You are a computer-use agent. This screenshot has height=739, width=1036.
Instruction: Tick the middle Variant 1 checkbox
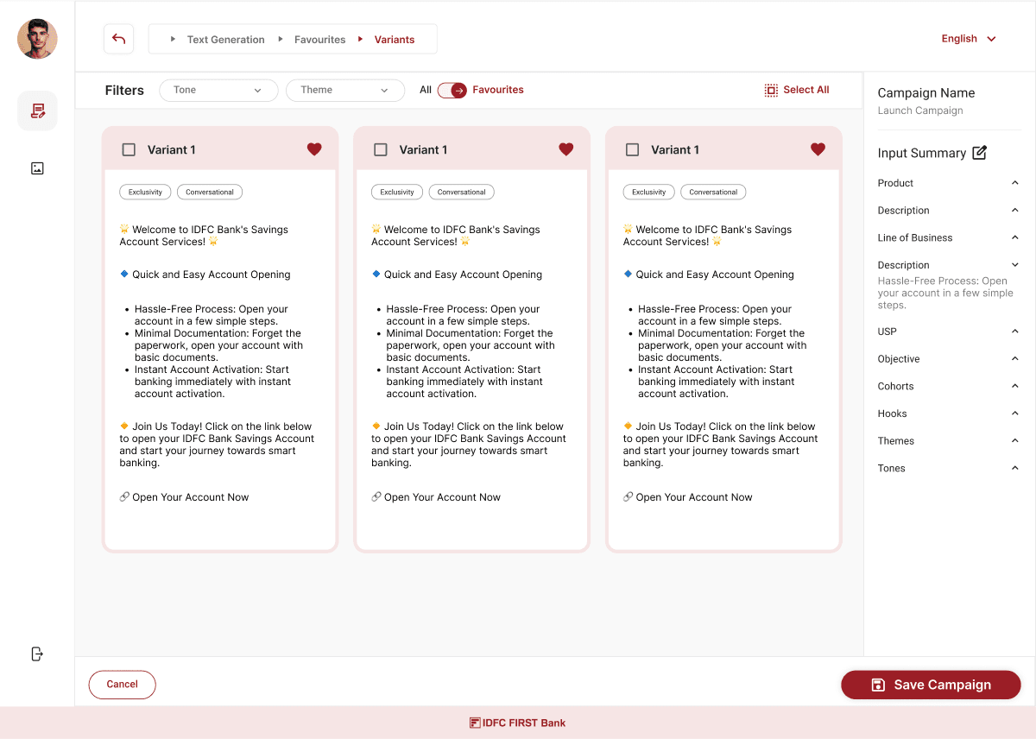point(381,149)
